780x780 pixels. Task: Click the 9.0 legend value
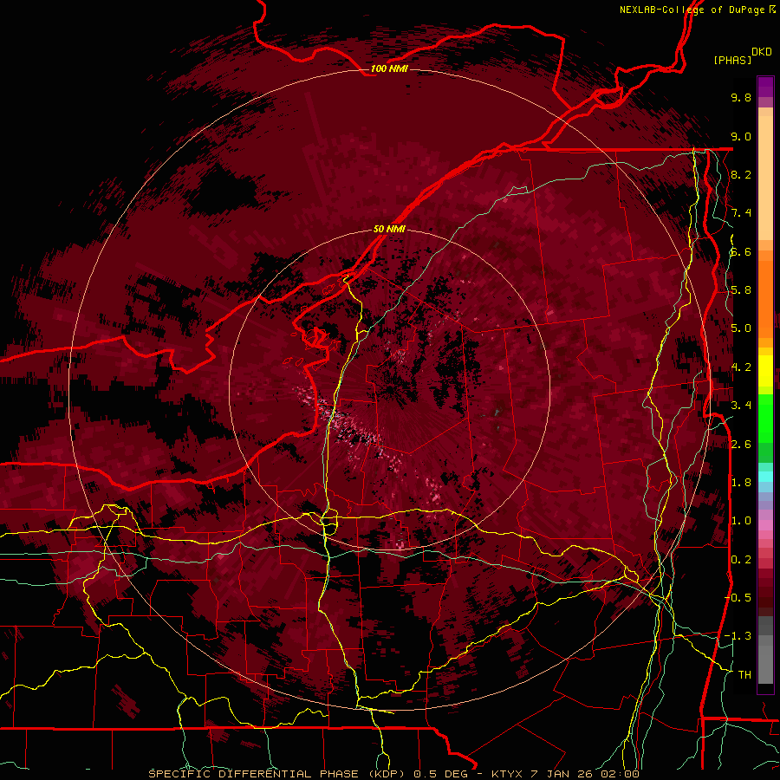click(741, 136)
